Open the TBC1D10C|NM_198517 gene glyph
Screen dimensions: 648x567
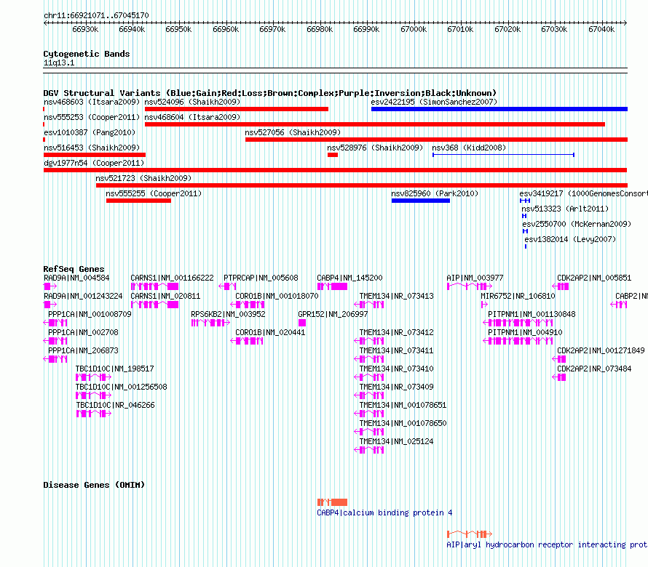tap(93, 377)
